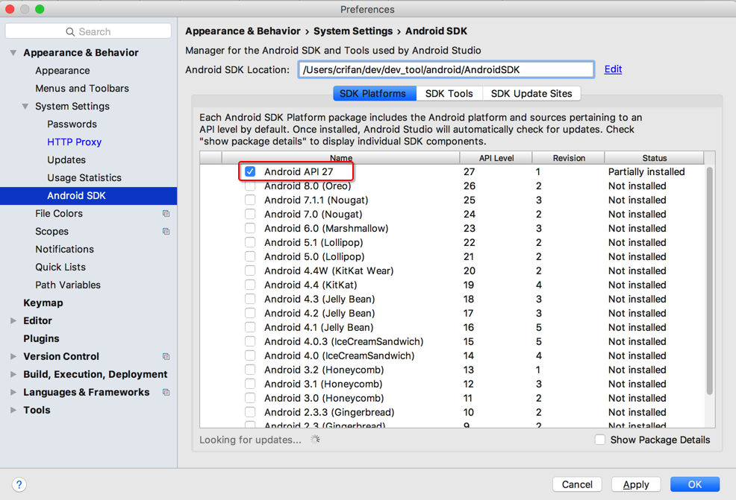Click the Android SDK Location path field
The height and width of the screenshot is (500, 736).
[446, 70]
